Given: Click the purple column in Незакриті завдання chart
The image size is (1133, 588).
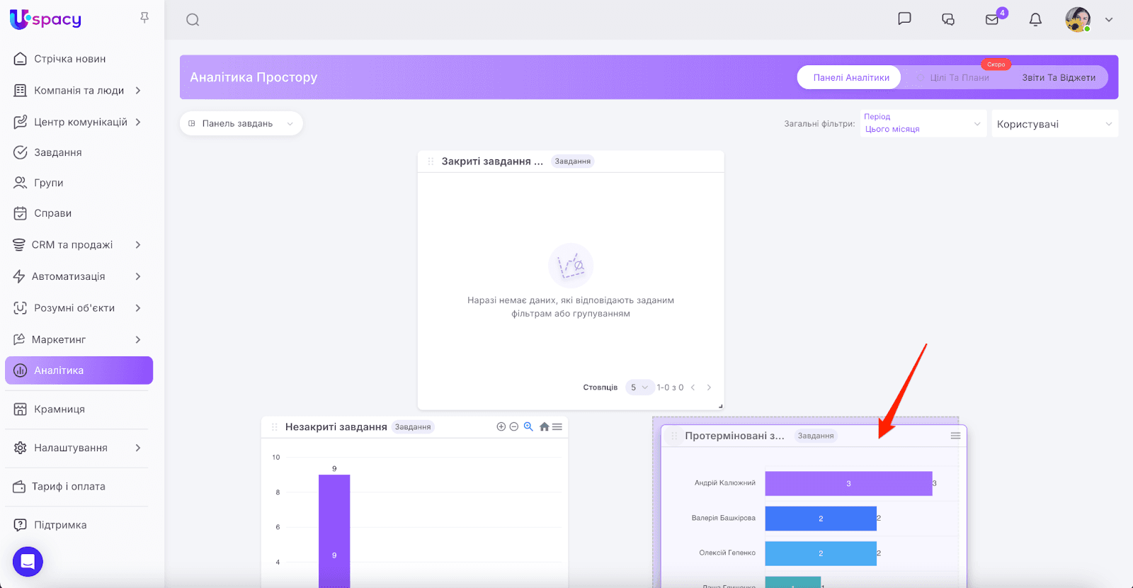Looking at the screenshot, I should 334,531.
